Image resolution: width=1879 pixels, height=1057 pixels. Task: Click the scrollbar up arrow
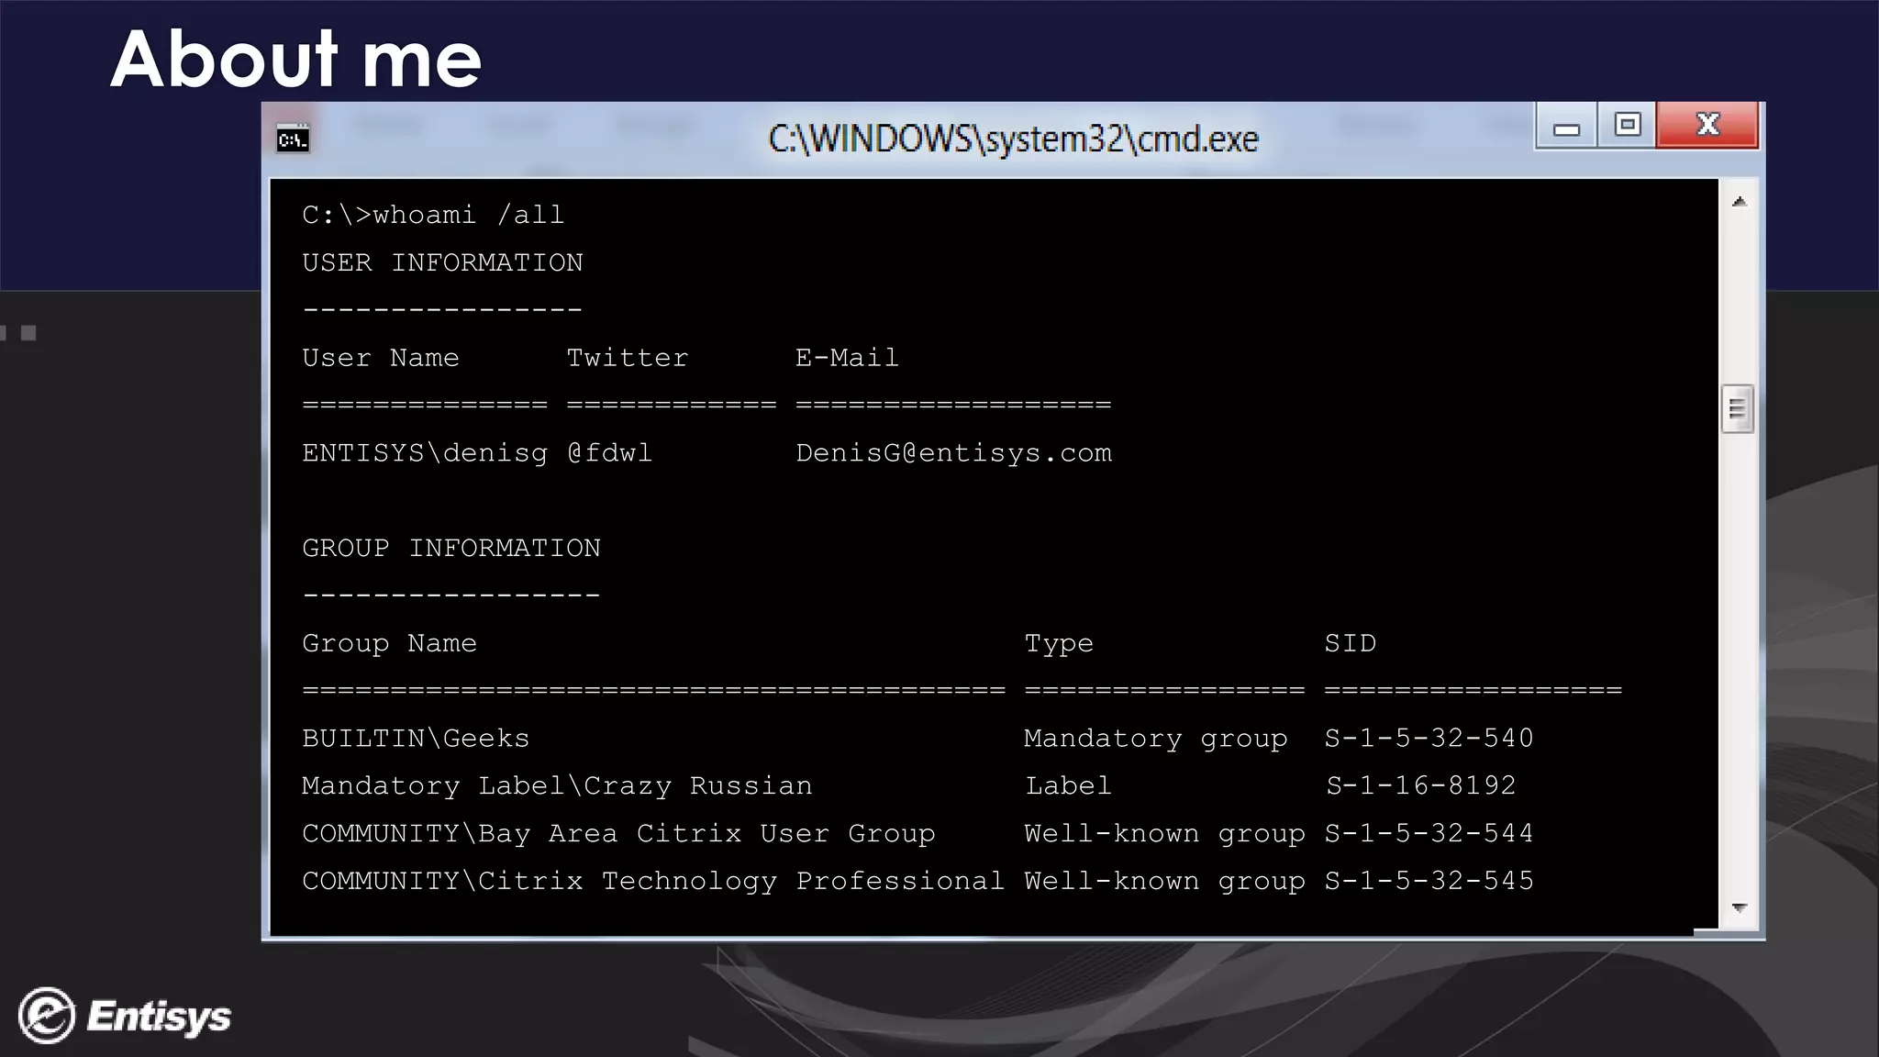1739,202
